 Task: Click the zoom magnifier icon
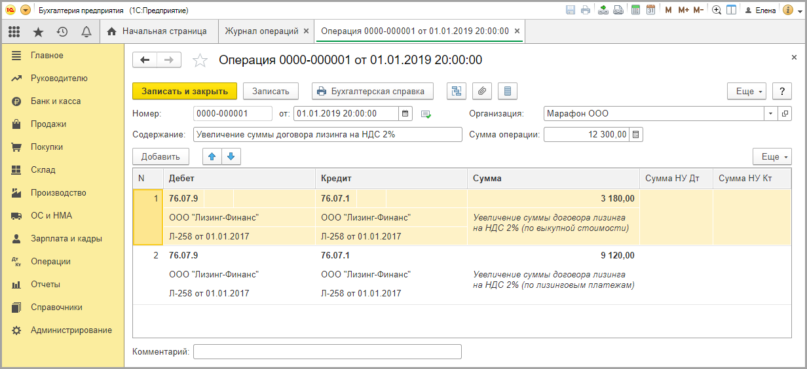click(717, 10)
